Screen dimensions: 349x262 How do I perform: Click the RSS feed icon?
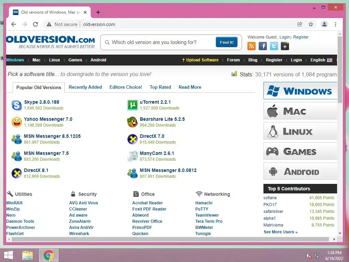251,46
